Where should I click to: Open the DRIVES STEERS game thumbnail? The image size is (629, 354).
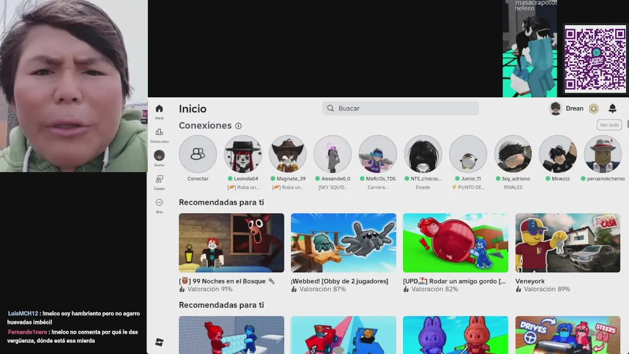568,335
